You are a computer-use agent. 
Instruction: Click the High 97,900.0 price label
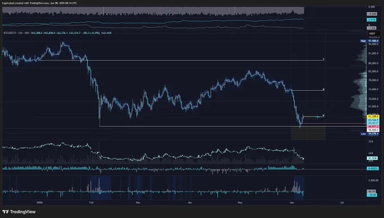[x=370, y=41]
